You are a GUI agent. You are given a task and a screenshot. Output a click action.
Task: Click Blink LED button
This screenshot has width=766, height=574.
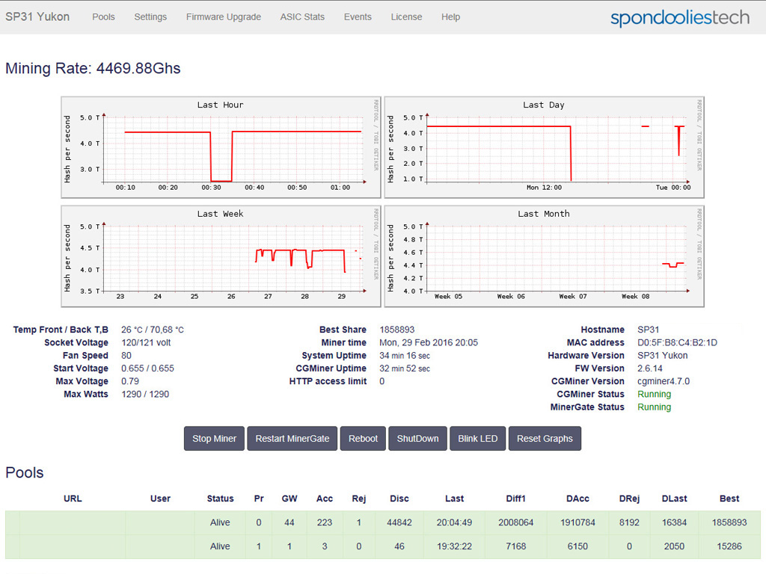[477, 438]
